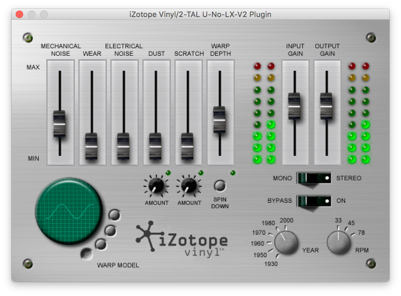This screenshot has width=401, height=296.
Task: Click the green warp waveform display
Action: tap(69, 211)
